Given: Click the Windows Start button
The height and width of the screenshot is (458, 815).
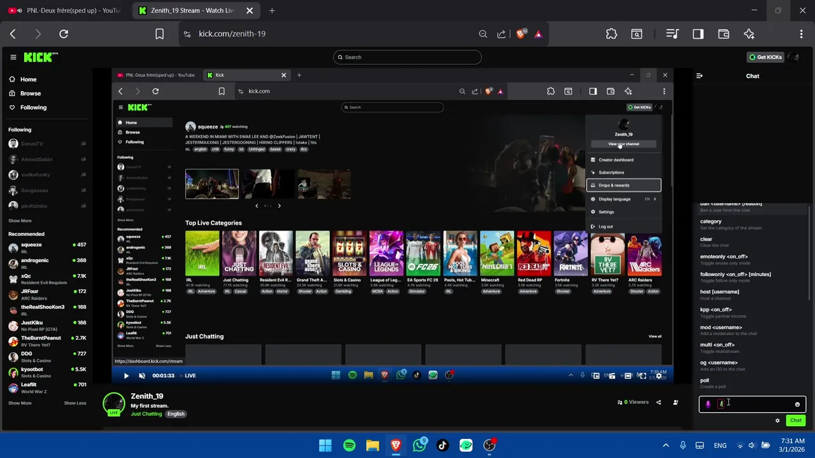Looking at the screenshot, I should click(x=325, y=445).
